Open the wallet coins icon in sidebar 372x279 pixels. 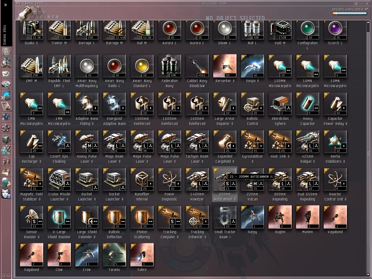click(x=6, y=150)
